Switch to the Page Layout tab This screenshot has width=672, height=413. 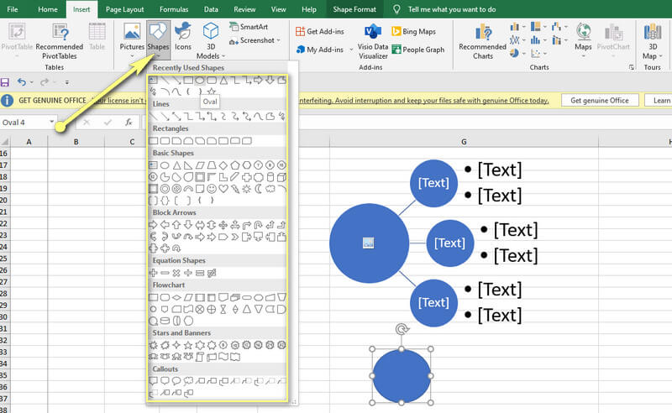pyautogui.click(x=124, y=9)
